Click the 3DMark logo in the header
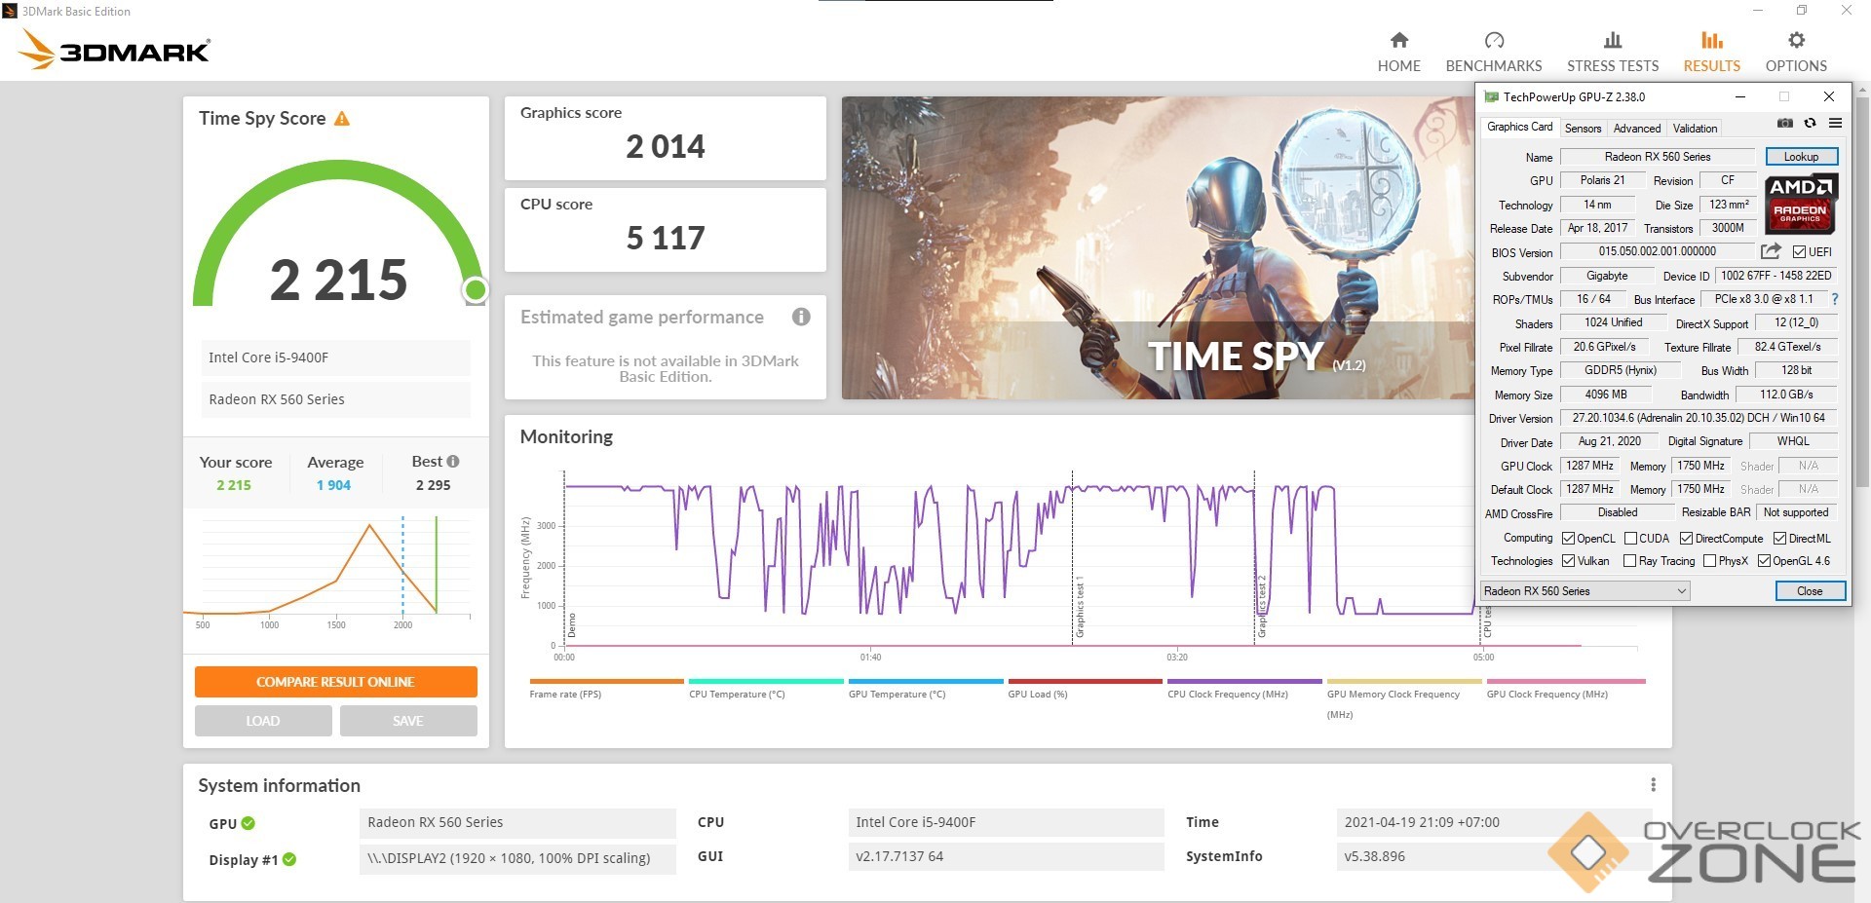The image size is (1871, 903). [x=115, y=49]
